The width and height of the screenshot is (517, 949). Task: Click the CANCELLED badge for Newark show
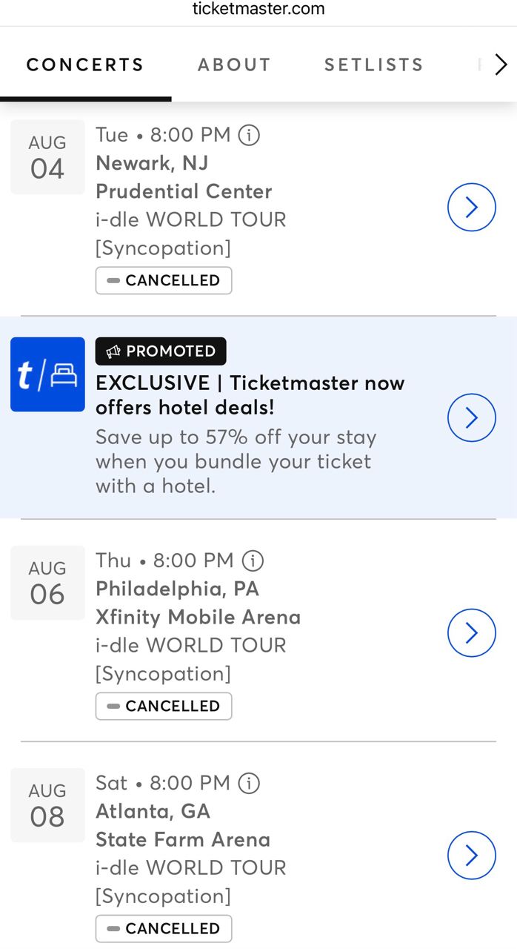point(164,280)
